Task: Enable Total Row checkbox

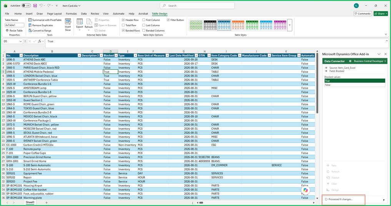Action: (x=123, y=25)
